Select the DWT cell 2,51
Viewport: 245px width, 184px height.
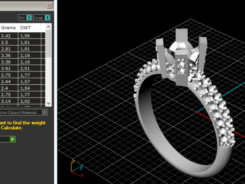(29, 68)
